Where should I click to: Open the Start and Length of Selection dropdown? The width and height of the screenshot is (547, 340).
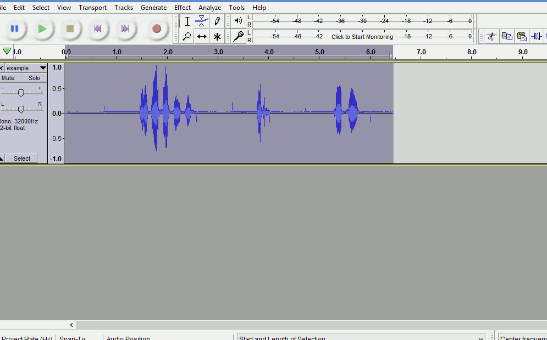(x=481, y=338)
